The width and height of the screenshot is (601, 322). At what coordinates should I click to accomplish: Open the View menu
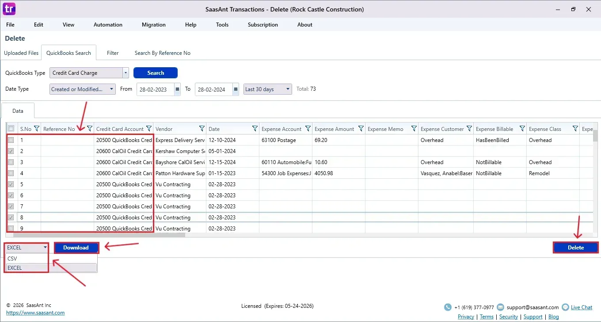pyautogui.click(x=68, y=25)
